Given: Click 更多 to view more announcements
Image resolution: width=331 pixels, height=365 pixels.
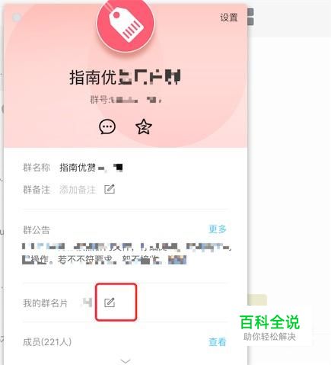Looking at the screenshot, I should (217, 229).
